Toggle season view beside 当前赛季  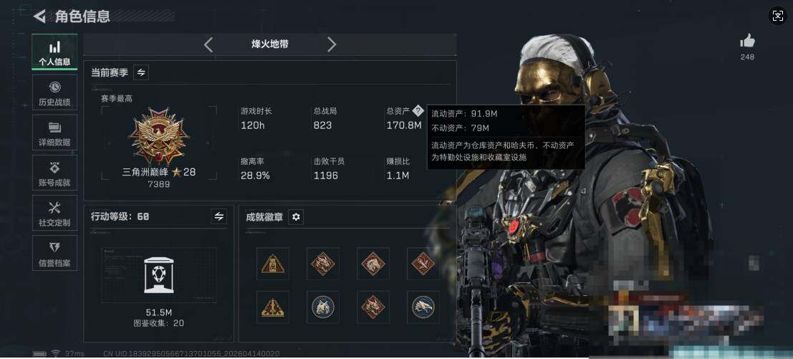pyautogui.click(x=141, y=73)
